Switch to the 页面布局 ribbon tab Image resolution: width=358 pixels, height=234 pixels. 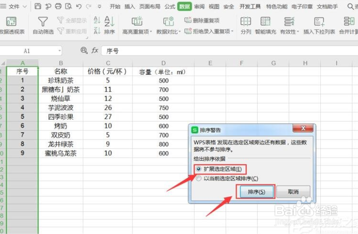click(x=150, y=6)
